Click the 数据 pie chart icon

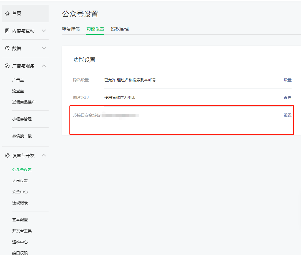(x=7, y=48)
